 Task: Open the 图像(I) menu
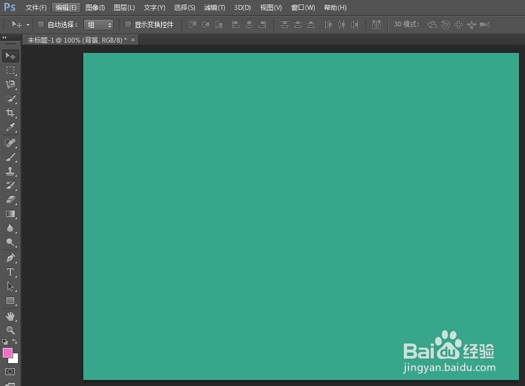pos(95,8)
